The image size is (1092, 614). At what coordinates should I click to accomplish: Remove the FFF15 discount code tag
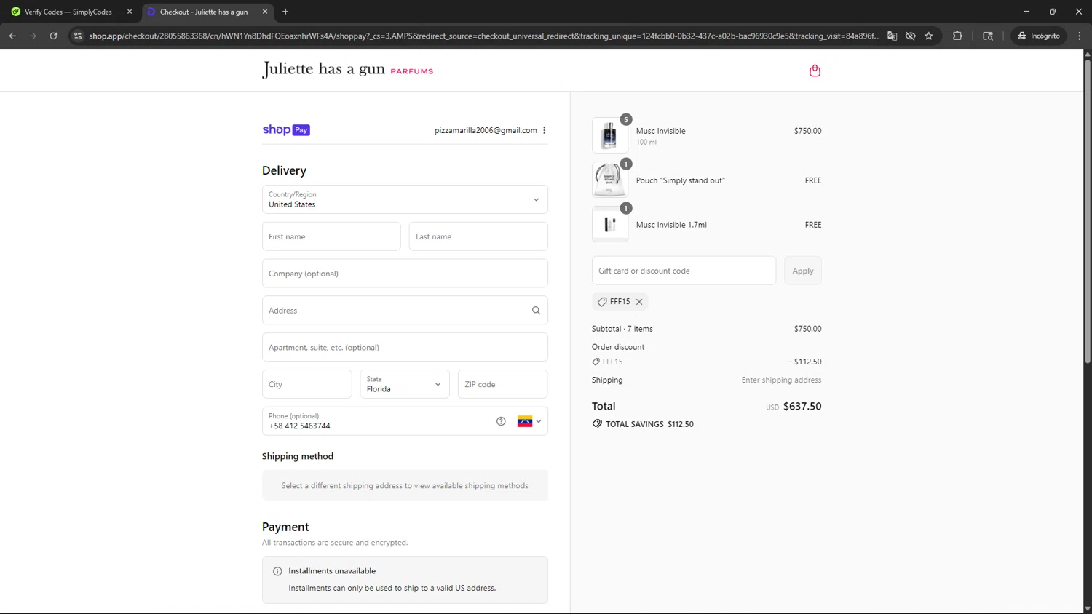[x=639, y=302]
